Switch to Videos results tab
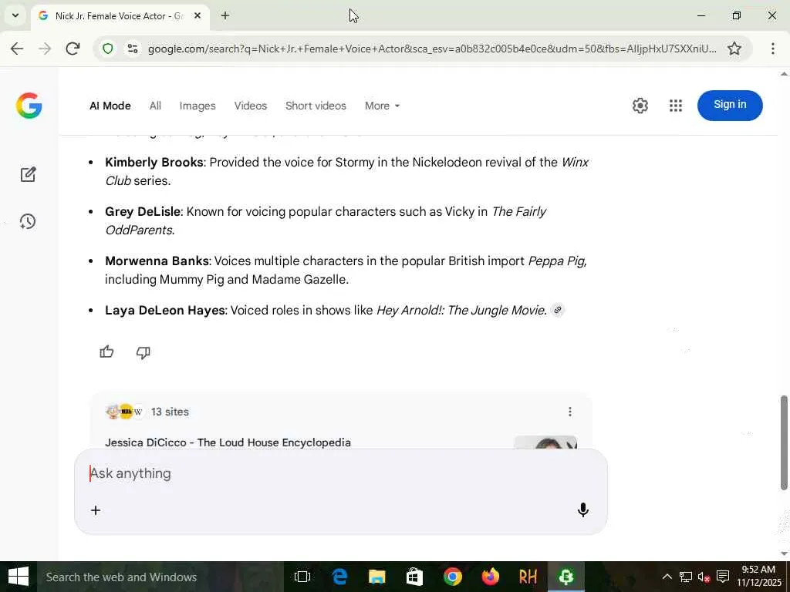Viewport: 790px width, 592px height. click(x=251, y=106)
